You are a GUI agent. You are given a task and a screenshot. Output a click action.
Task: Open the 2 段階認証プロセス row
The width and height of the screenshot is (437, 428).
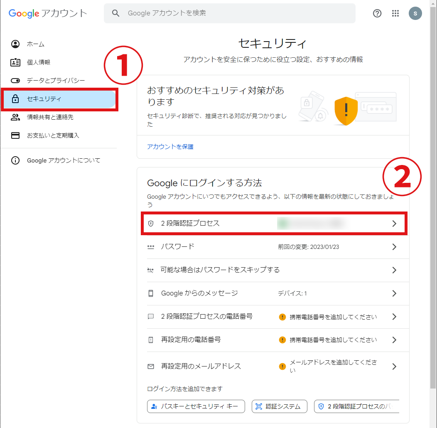tap(274, 223)
